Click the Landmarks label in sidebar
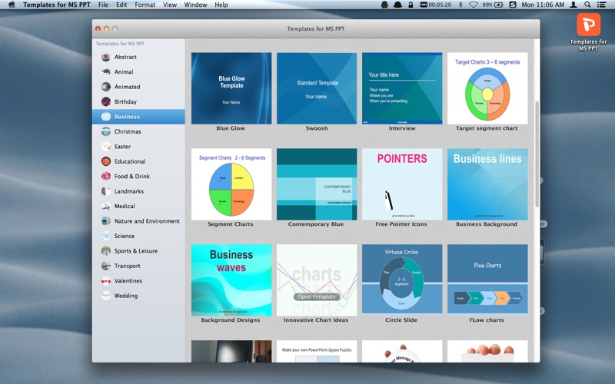615x384 pixels. point(129,191)
